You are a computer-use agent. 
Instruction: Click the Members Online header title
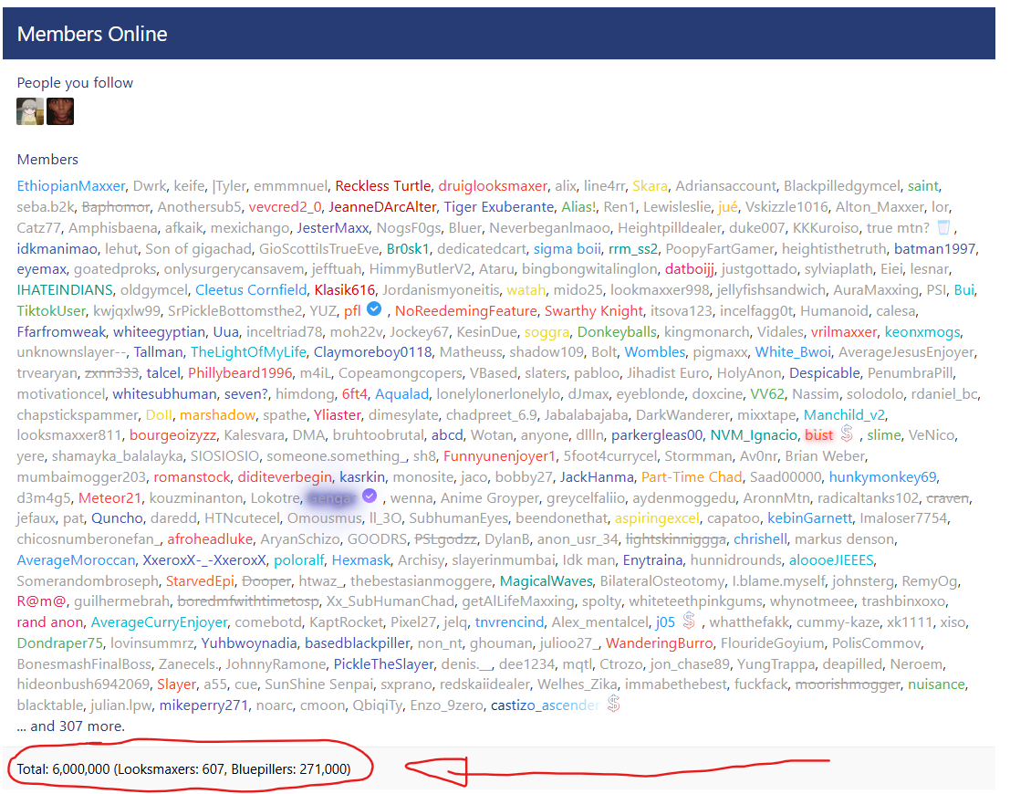point(92,35)
